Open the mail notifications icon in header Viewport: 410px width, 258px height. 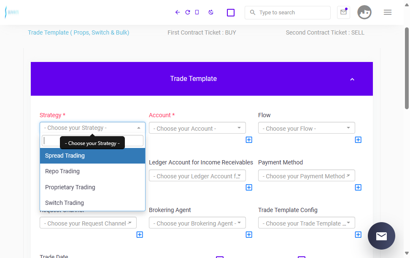tap(343, 12)
